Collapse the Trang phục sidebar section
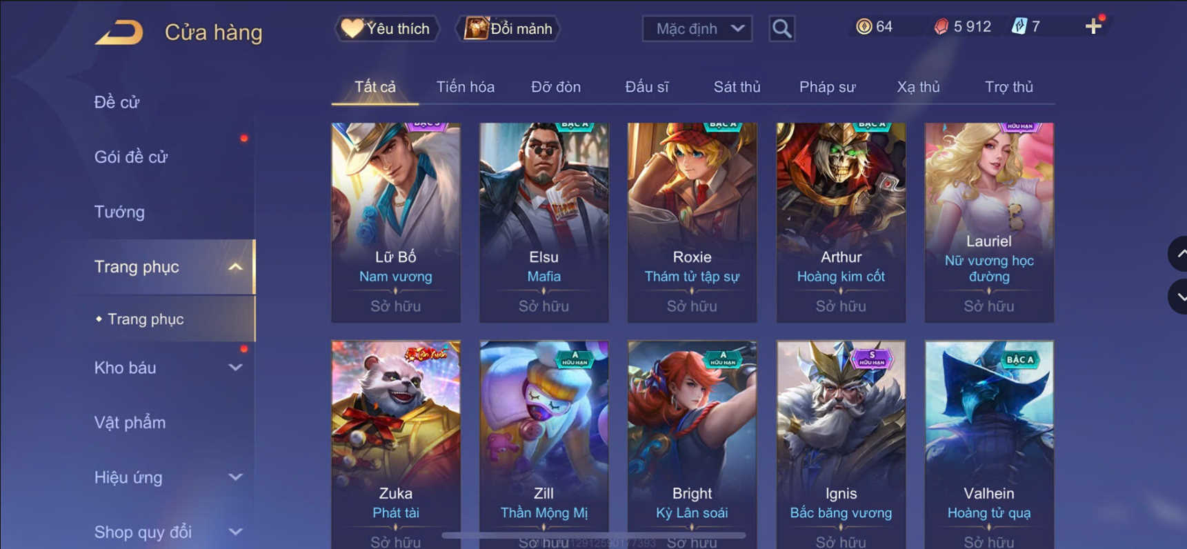This screenshot has height=549, width=1187. point(235,267)
